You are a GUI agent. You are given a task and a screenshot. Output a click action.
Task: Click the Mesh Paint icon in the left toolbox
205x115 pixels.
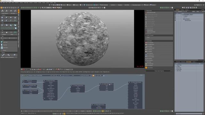(x=2, y=42)
